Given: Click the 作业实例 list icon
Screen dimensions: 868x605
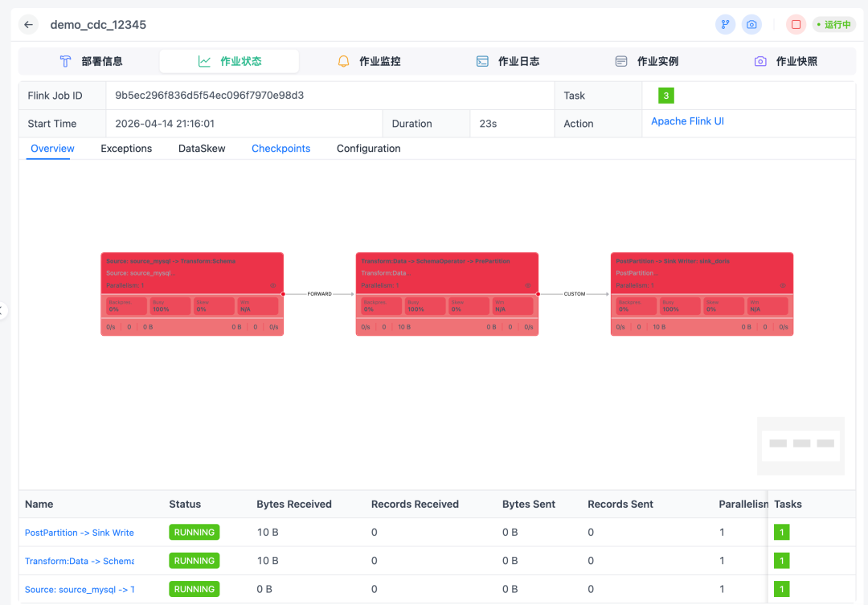Looking at the screenshot, I should pos(621,61).
